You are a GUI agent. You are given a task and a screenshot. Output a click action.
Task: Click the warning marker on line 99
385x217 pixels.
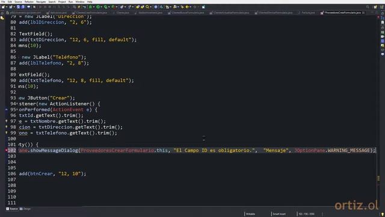[7, 133]
